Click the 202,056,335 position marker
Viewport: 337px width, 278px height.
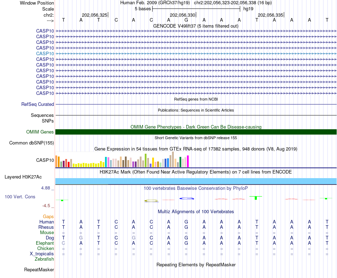click(270, 15)
